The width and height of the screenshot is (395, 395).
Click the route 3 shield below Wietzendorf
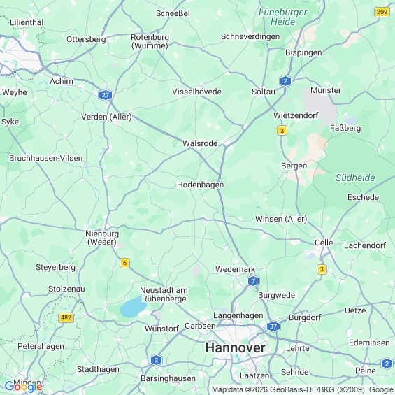pyautogui.click(x=282, y=131)
